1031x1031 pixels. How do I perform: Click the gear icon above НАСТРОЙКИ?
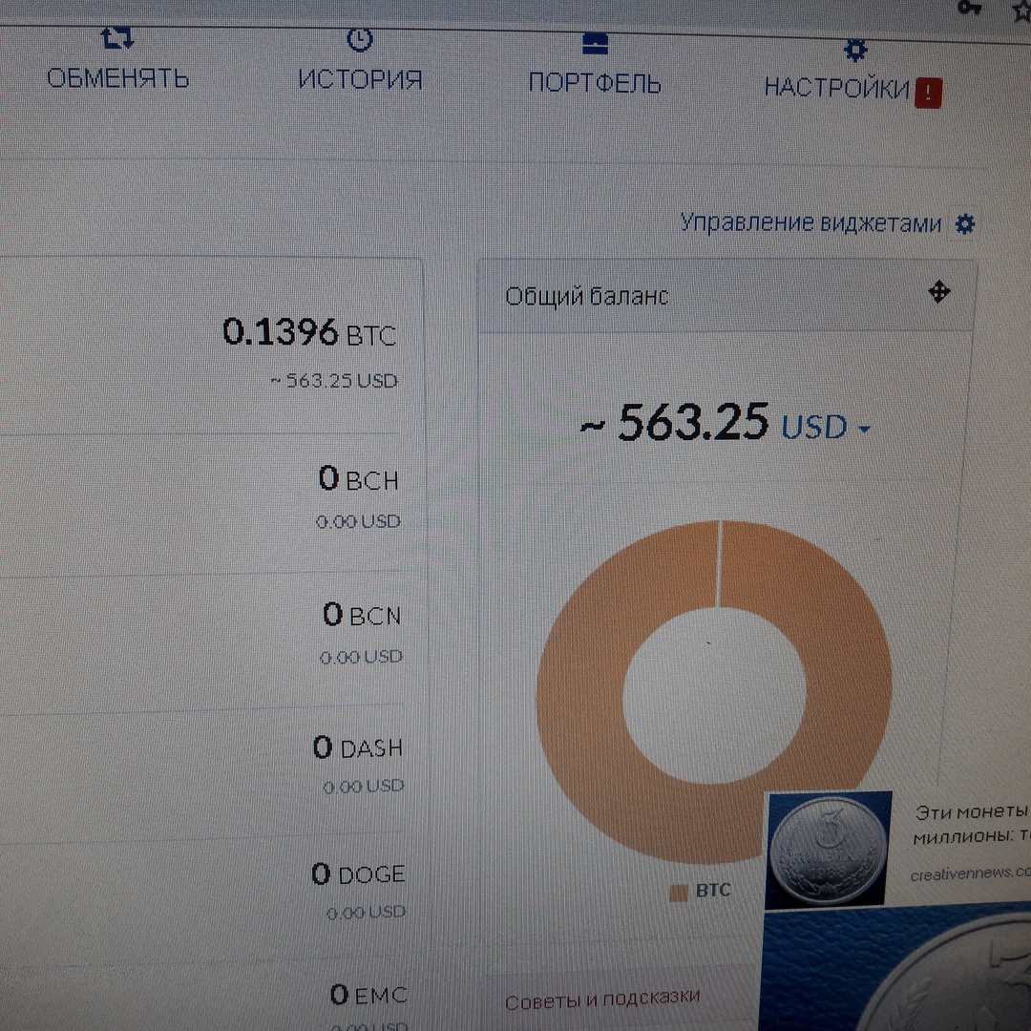pyautogui.click(x=855, y=50)
